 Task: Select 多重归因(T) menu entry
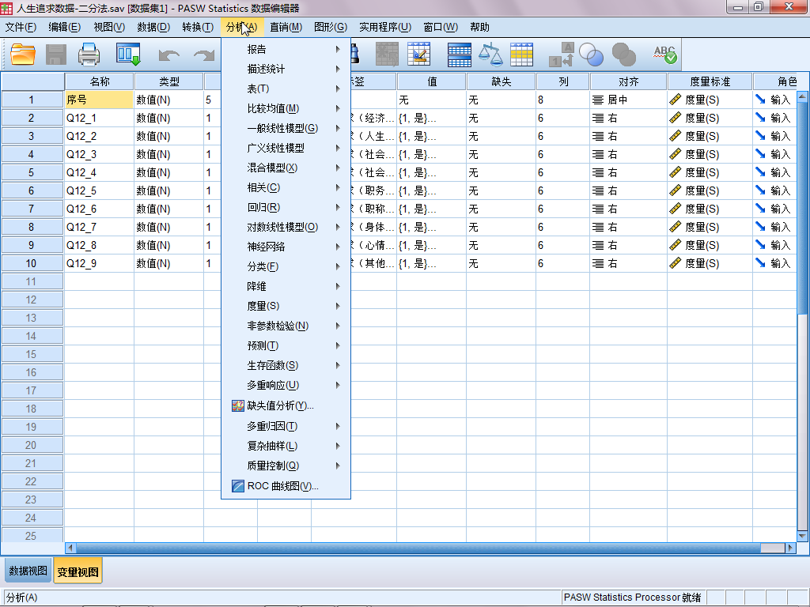click(x=286, y=426)
